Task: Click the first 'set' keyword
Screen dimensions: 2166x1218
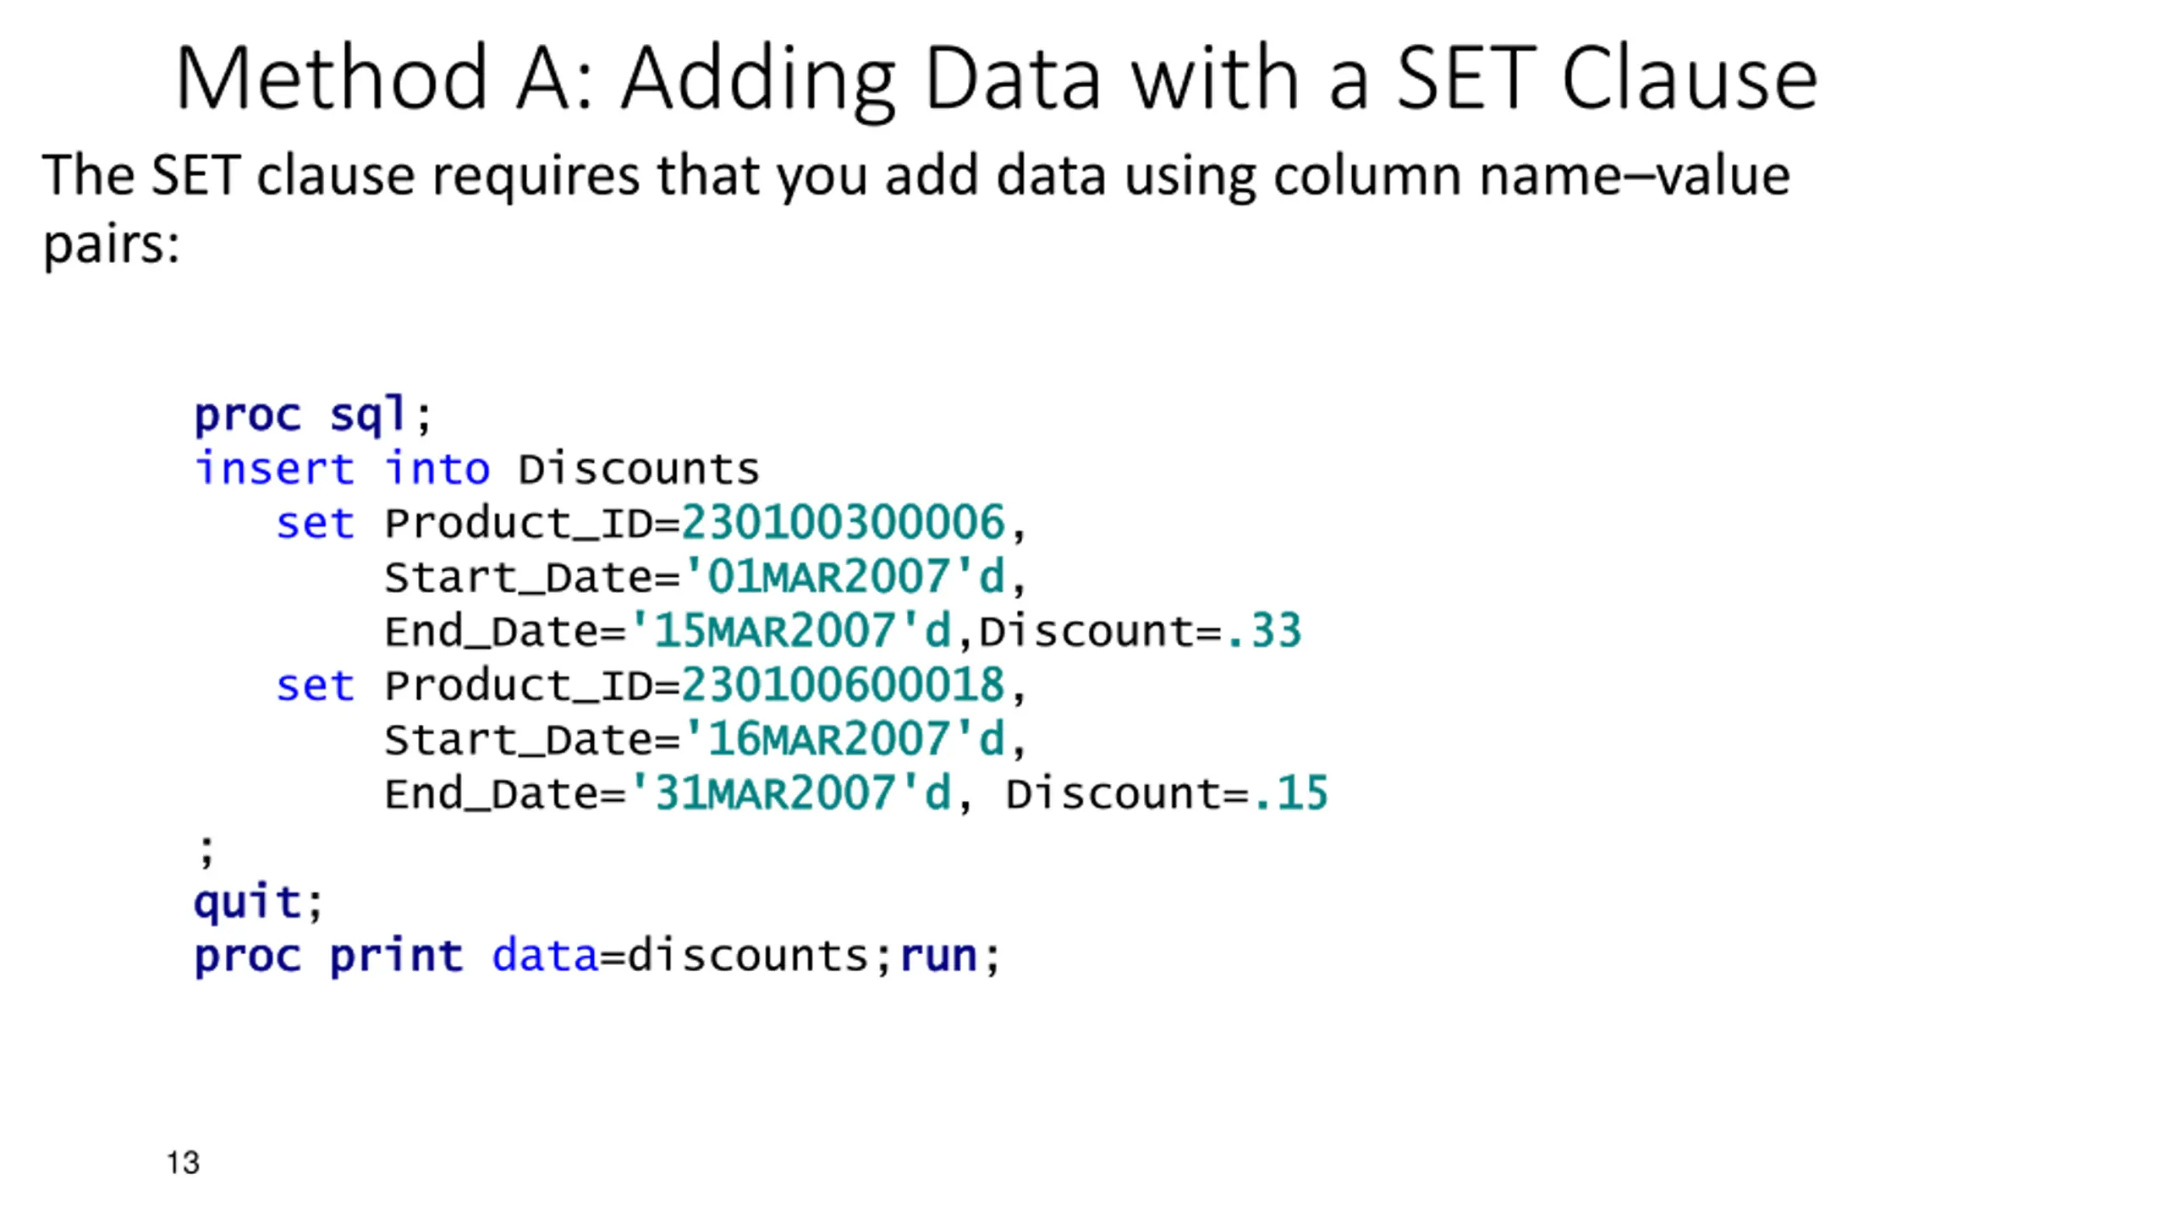Action: point(315,523)
